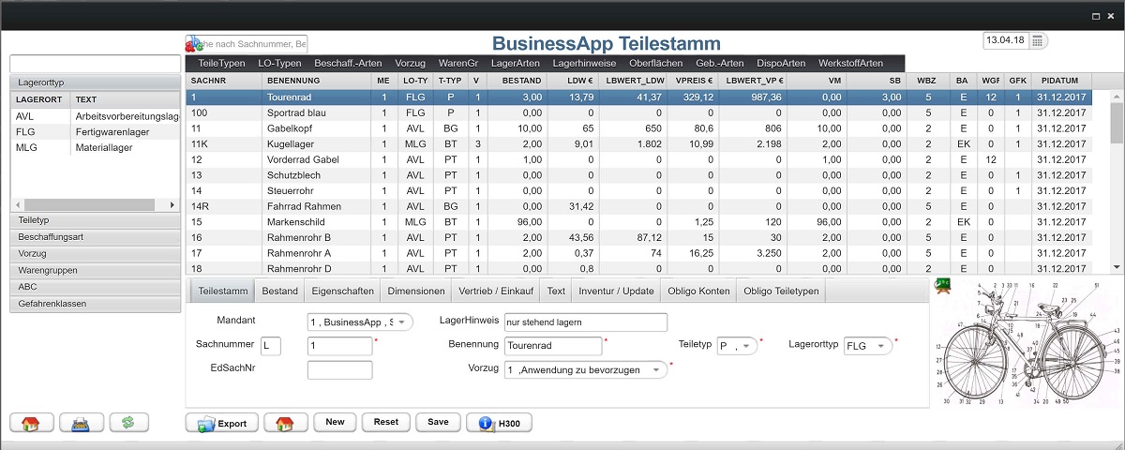
Task: Click the H300 info button
Action: coord(499,423)
